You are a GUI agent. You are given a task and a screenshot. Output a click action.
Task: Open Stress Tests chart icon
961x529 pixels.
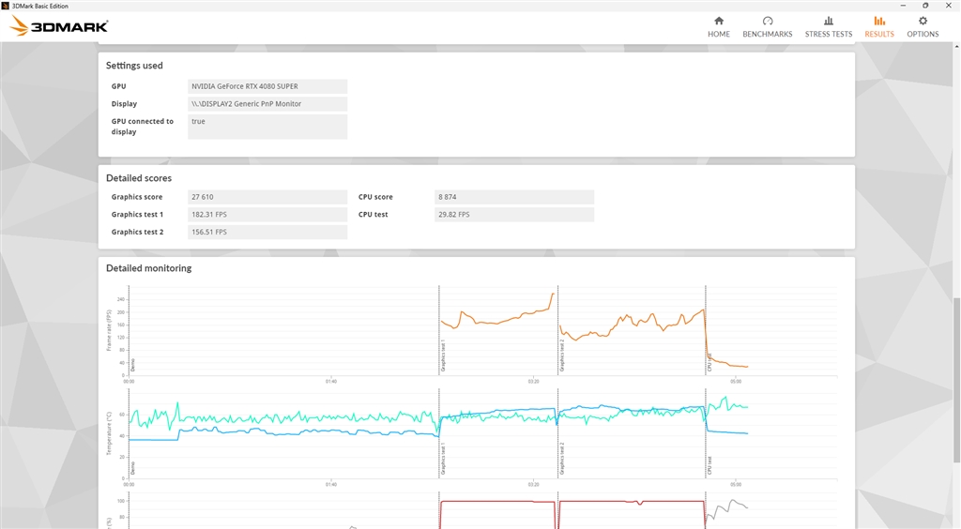pyautogui.click(x=828, y=21)
